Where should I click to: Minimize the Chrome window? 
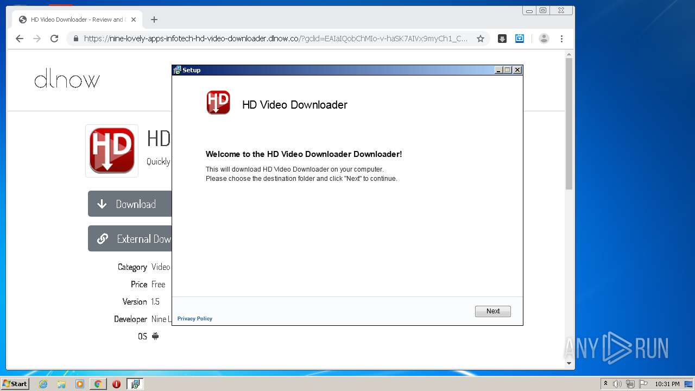pos(529,10)
